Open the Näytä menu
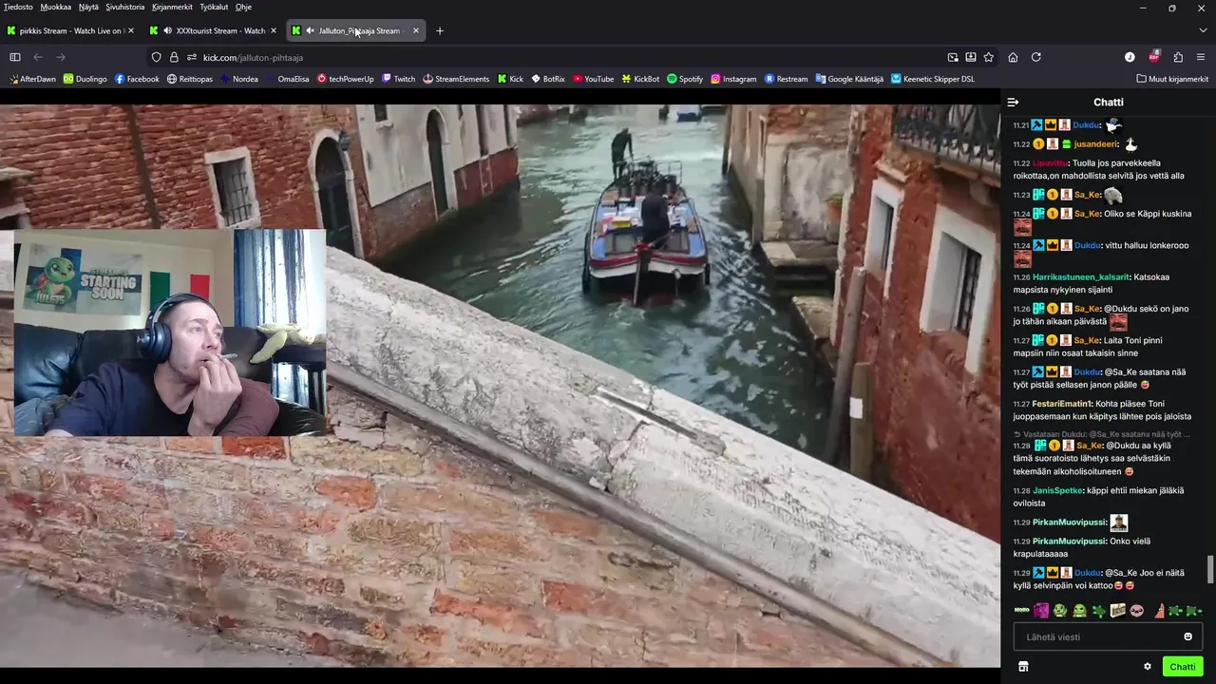Image resolution: width=1216 pixels, height=684 pixels. point(88,7)
